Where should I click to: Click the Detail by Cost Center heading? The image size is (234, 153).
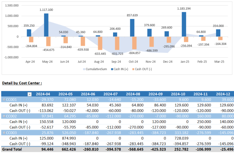(x=22, y=83)
